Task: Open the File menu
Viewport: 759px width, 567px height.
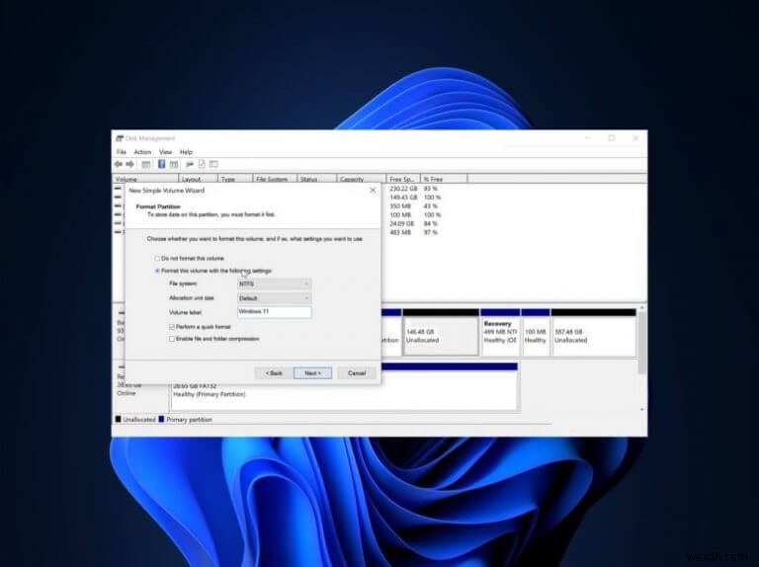Action: click(121, 152)
